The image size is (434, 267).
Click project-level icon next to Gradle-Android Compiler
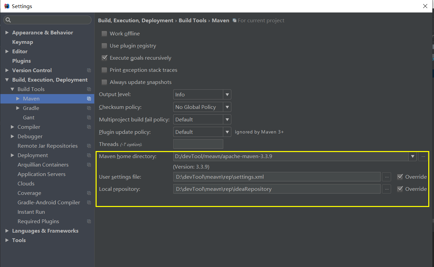tap(89, 203)
